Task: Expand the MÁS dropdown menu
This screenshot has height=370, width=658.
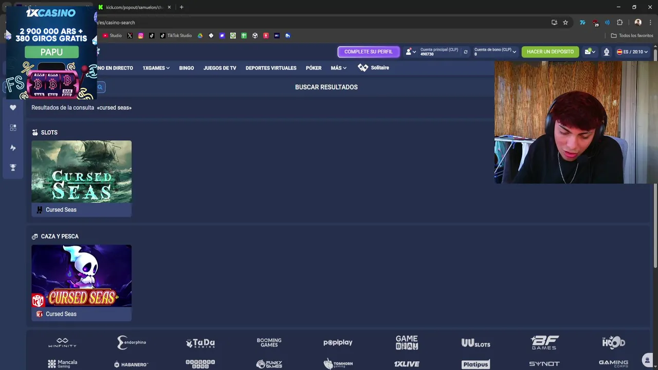Action: pos(339,68)
